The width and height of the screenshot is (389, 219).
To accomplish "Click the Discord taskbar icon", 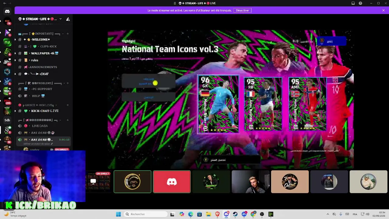I will pyautogui.click(x=226, y=214).
